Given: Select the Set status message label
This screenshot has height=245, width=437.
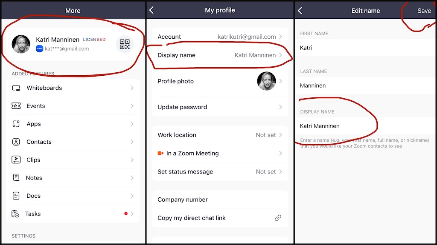Looking at the screenshot, I should coord(185,172).
